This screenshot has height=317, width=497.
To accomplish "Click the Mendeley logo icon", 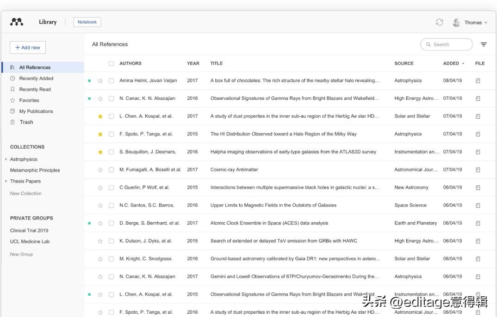I will point(17,22).
